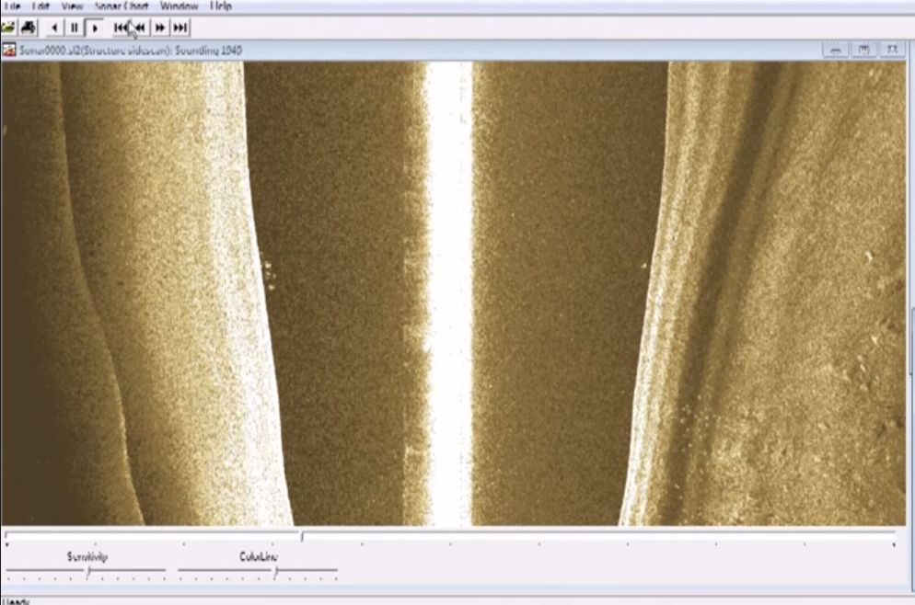The height and width of the screenshot is (605, 915).
Task: Jump to the start of the sonar log
Action: pyautogui.click(x=121, y=28)
